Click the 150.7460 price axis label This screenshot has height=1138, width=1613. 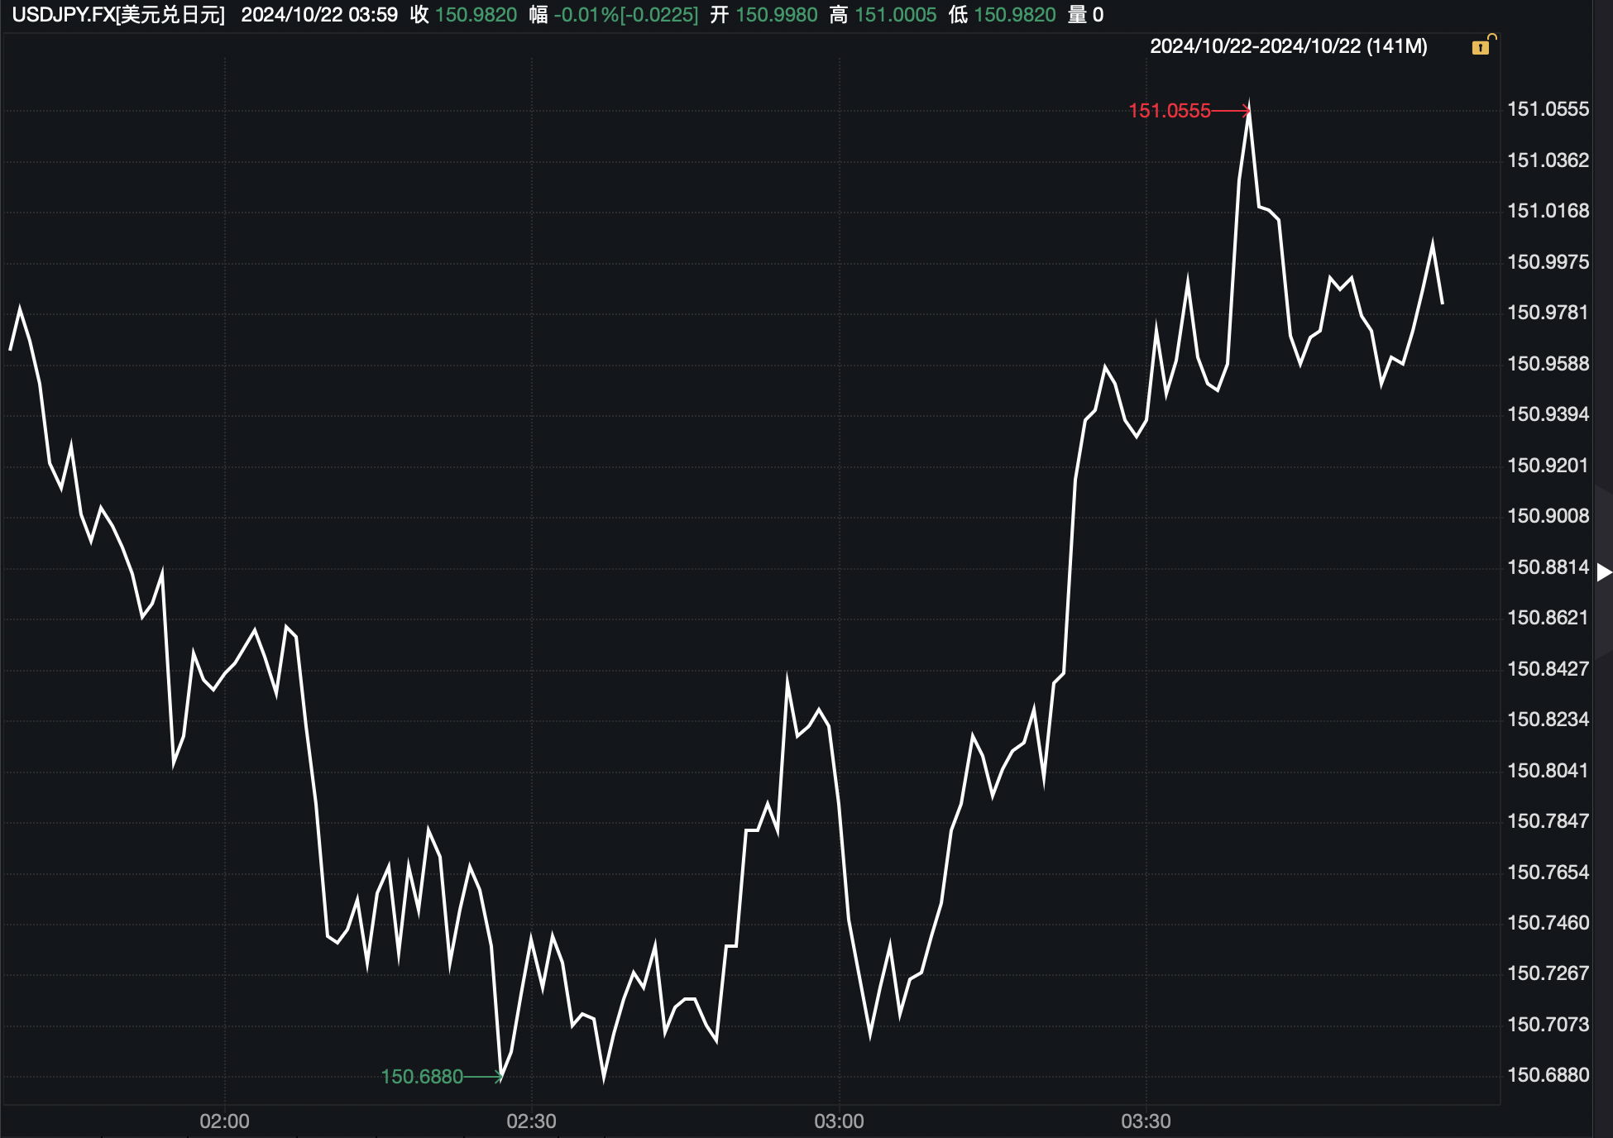1548,923
